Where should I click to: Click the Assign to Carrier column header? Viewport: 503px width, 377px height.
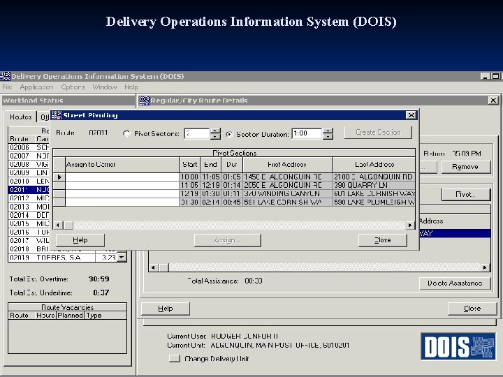(122, 165)
